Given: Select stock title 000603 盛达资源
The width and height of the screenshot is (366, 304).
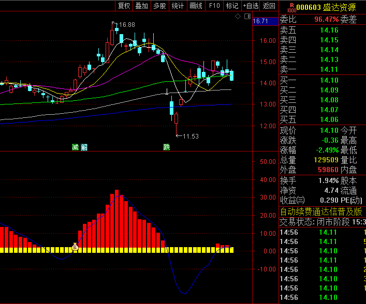Looking at the screenshot, I should [326, 7].
